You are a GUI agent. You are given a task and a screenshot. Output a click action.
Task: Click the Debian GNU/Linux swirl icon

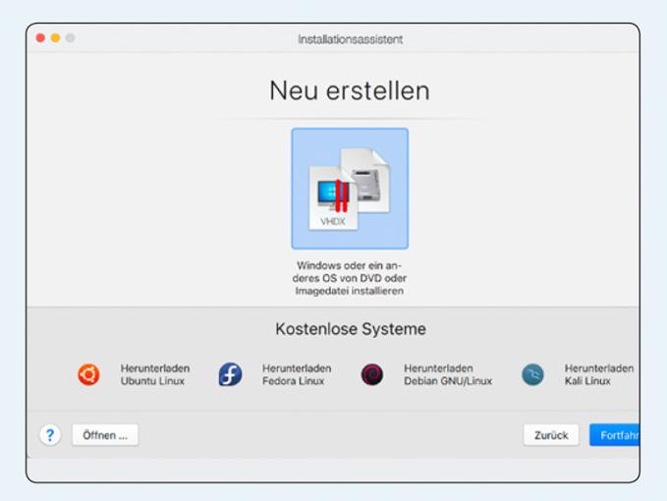point(371,374)
